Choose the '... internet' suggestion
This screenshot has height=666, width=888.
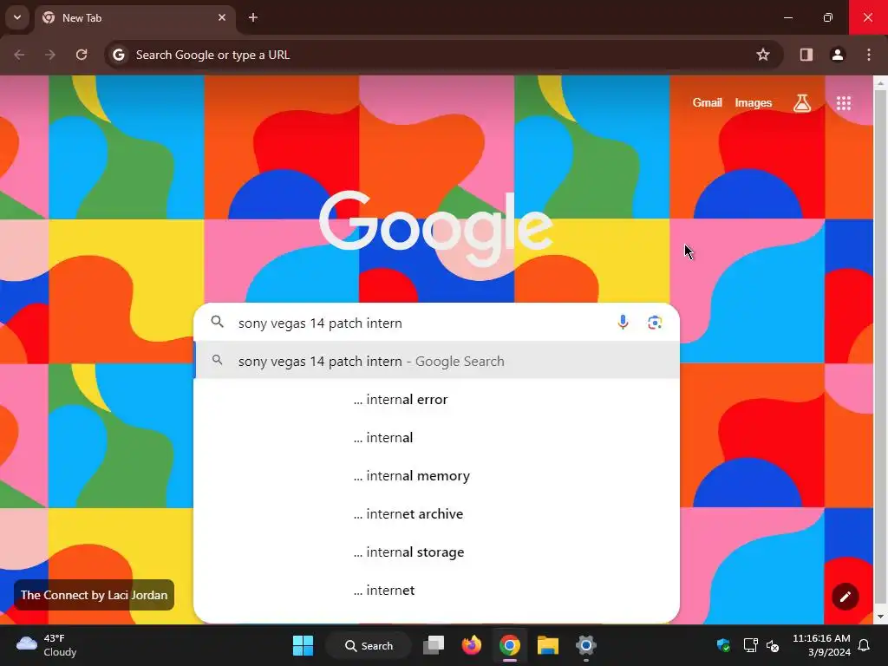tap(437, 590)
